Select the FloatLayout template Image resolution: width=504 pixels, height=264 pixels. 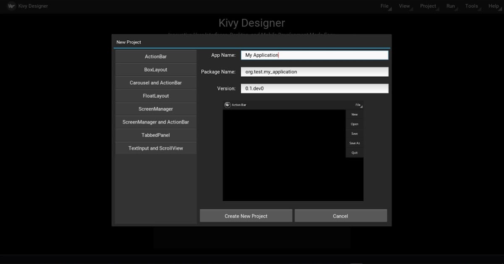[x=155, y=96]
